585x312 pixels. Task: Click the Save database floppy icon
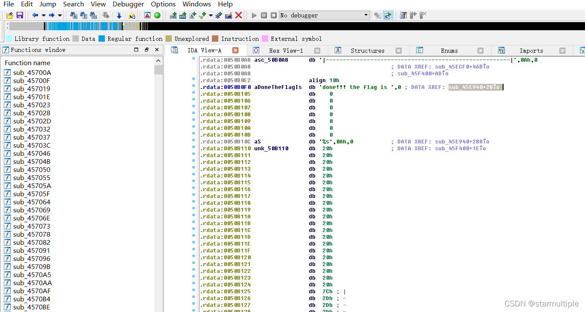20,15
